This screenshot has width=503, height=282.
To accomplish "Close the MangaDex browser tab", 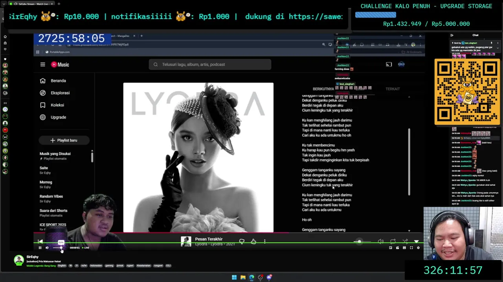I will (x=134, y=36).
